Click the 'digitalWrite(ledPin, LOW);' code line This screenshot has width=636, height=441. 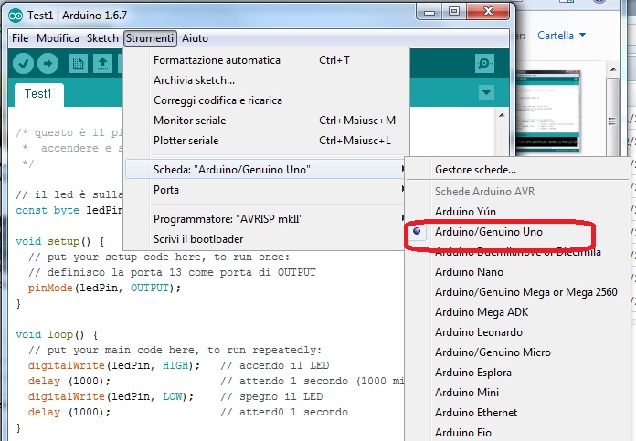[x=111, y=396]
